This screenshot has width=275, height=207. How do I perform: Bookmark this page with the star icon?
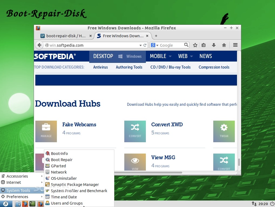click(x=195, y=45)
